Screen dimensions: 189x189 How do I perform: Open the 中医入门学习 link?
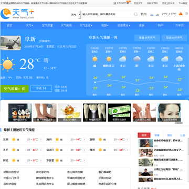pos(11,178)
